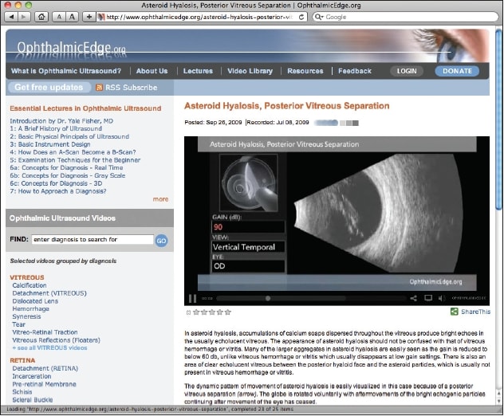Mute the video with speaker icon
Screen dimensions: 504x416
pyautogui.click(x=442, y=298)
